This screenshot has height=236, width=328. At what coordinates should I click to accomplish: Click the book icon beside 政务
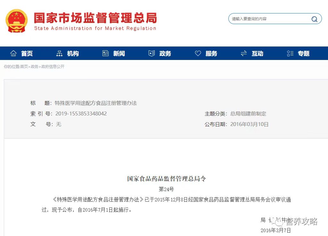pyautogui.click(x=152, y=53)
